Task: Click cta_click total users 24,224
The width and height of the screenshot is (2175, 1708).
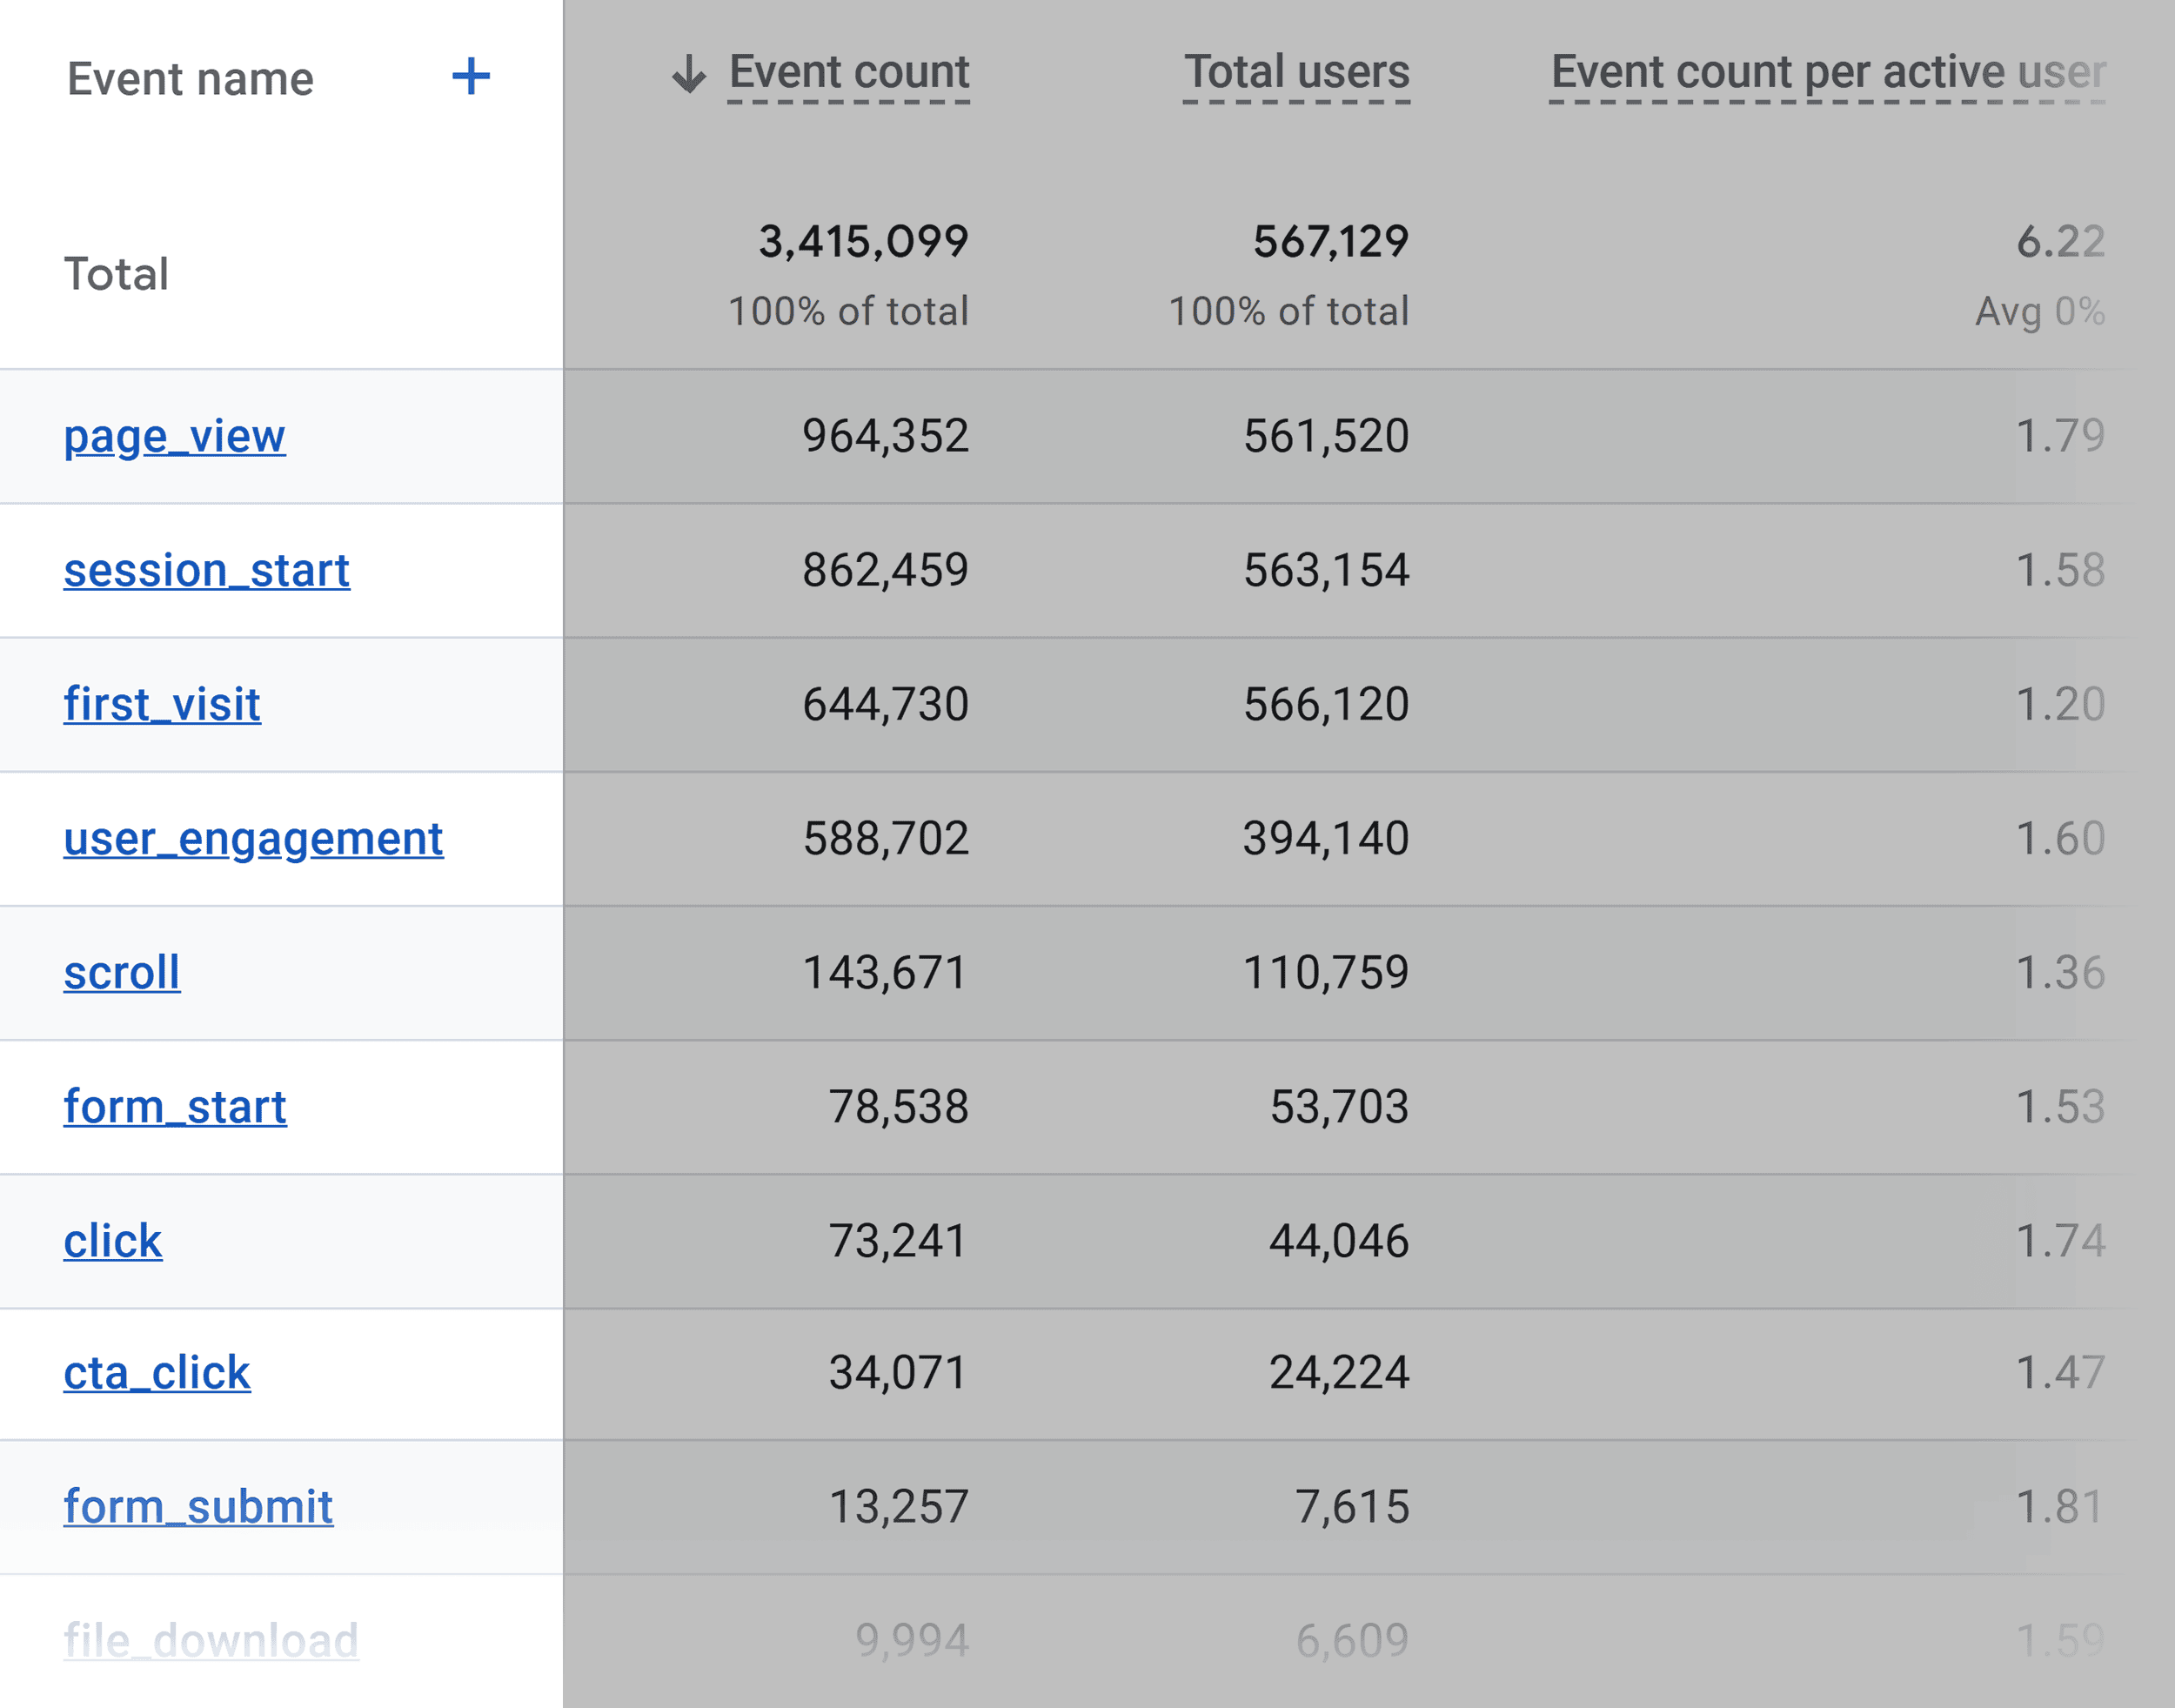Action: tap(1339, 1372)
